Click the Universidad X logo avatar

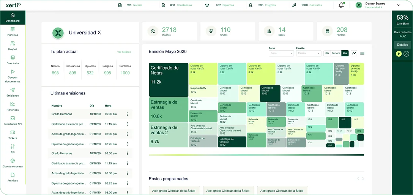click(58, 33)
